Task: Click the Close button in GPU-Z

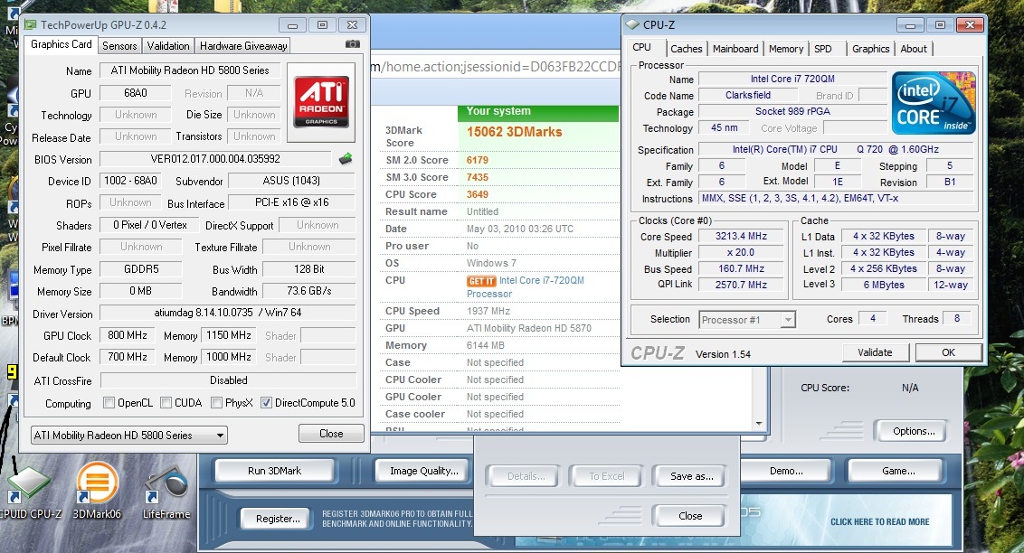Action: [331, 434]
